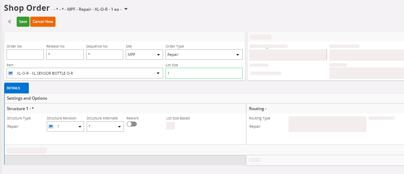Screen dimensions: 404x174
Task: Switch to the DETAILS tab
Action: click(x=13, y=88)
